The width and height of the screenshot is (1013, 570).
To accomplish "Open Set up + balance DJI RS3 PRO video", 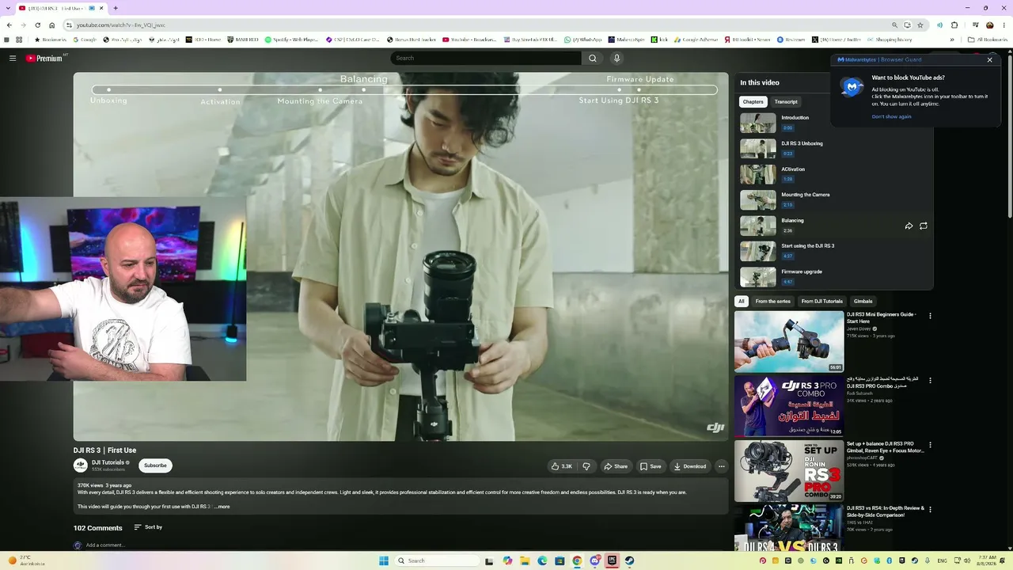I will (x=789, y=470).
